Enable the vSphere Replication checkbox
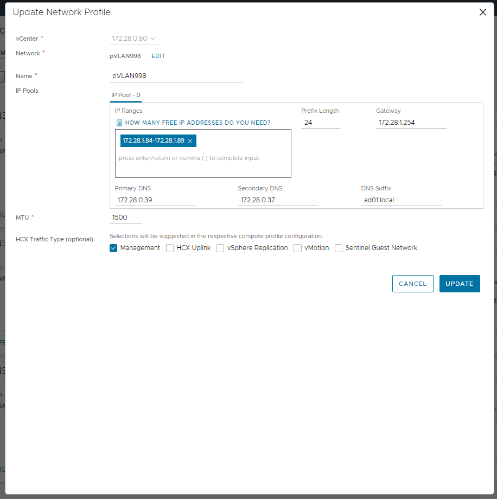The height and width of the screenshot is (499, 497). pos(220,248)
